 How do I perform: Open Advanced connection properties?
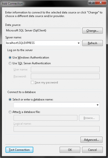pyautogui.click(x=92, y=140)
